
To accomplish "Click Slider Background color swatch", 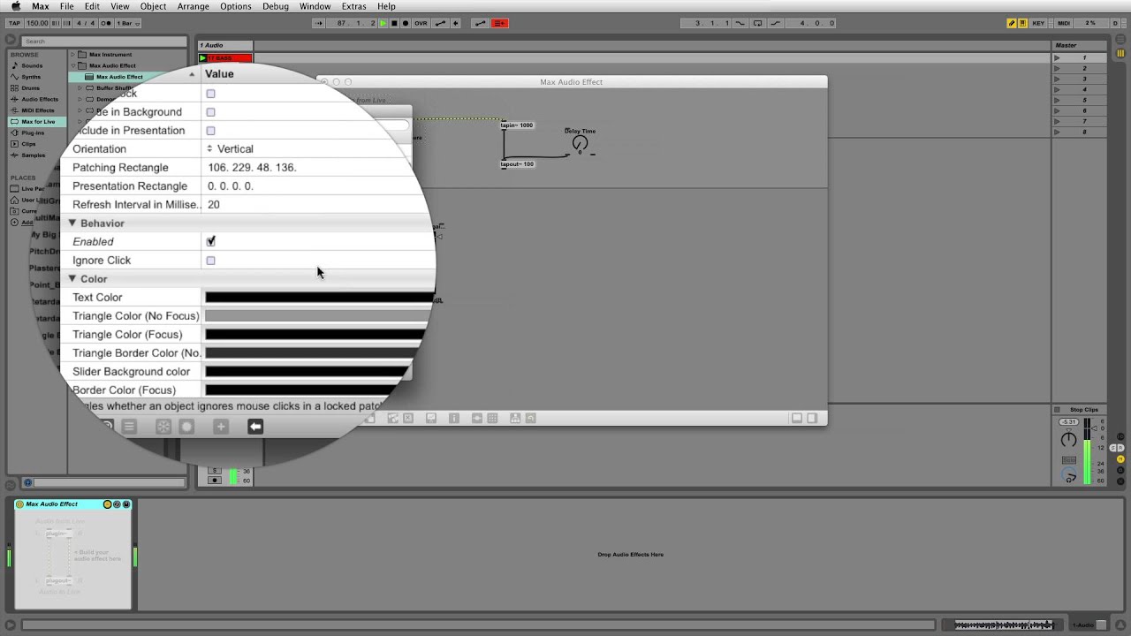I will (x=307, y=372).
